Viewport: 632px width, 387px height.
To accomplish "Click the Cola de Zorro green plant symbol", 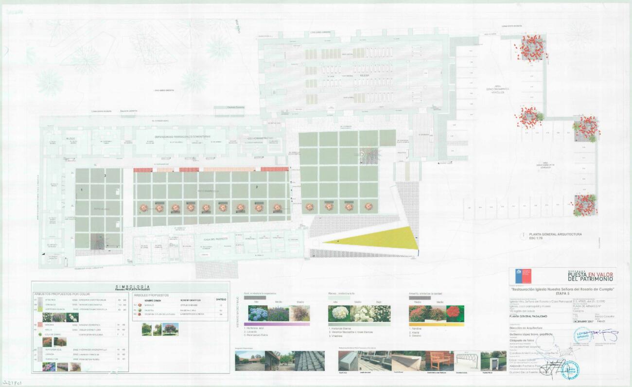I will (x=39, y=334).
